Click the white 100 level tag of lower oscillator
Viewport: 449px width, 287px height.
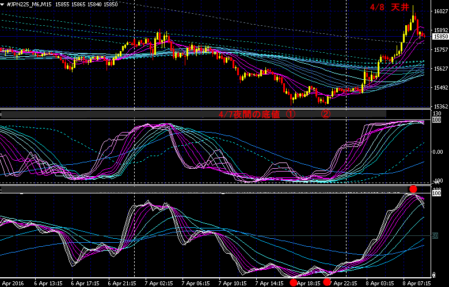(436, 193)
